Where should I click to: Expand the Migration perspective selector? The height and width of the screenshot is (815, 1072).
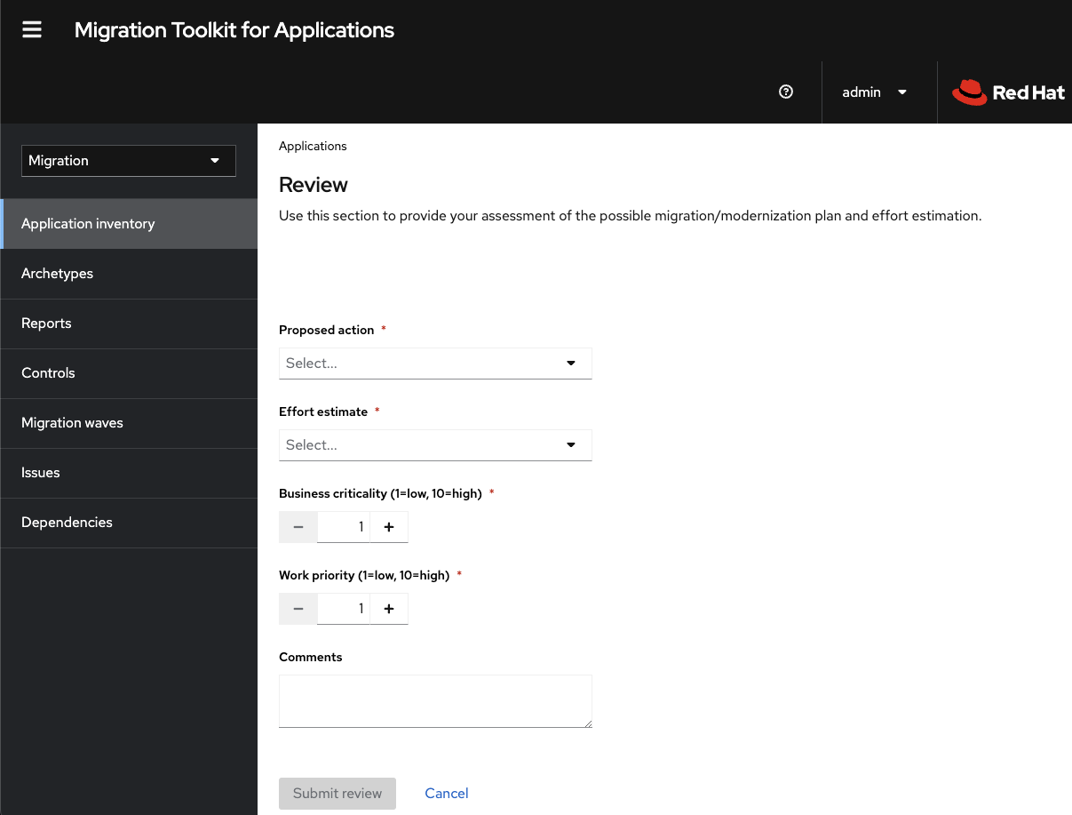click(x=128, y=161)
